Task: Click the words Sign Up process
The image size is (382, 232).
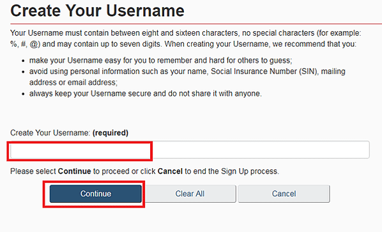Action: tap(249, 171)
